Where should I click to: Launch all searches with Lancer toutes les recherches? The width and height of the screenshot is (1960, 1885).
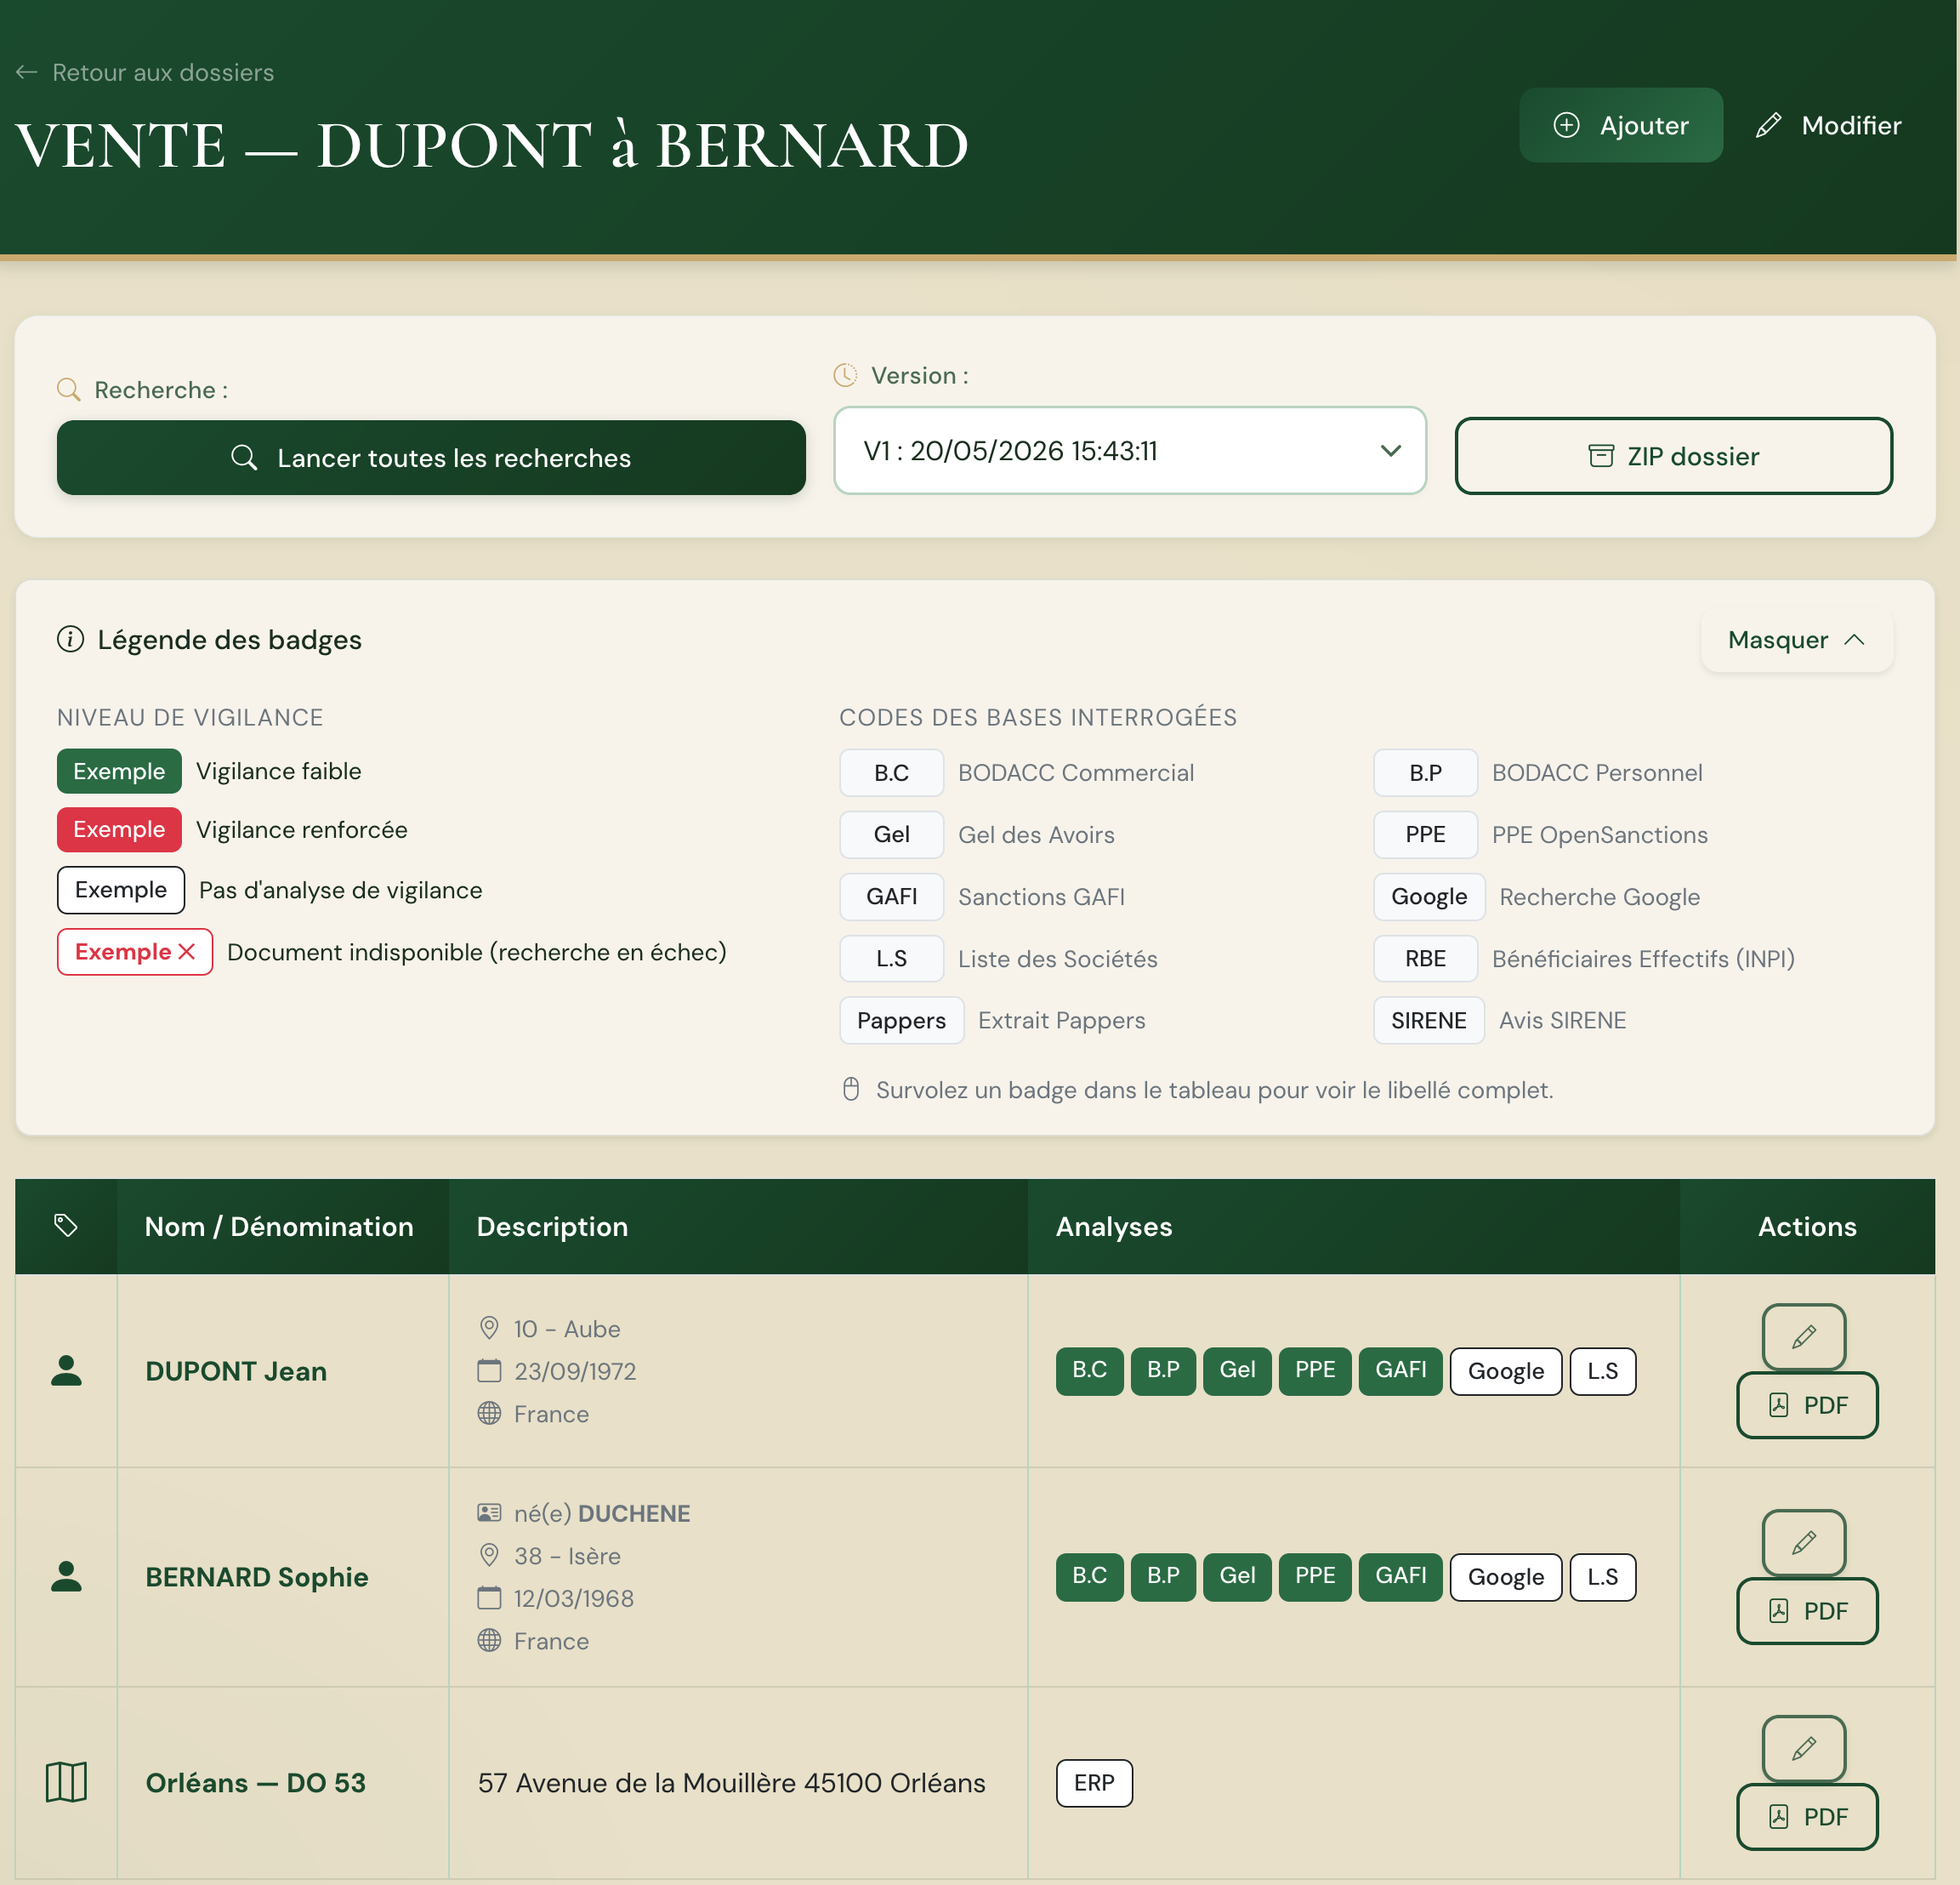click(431, 458)
